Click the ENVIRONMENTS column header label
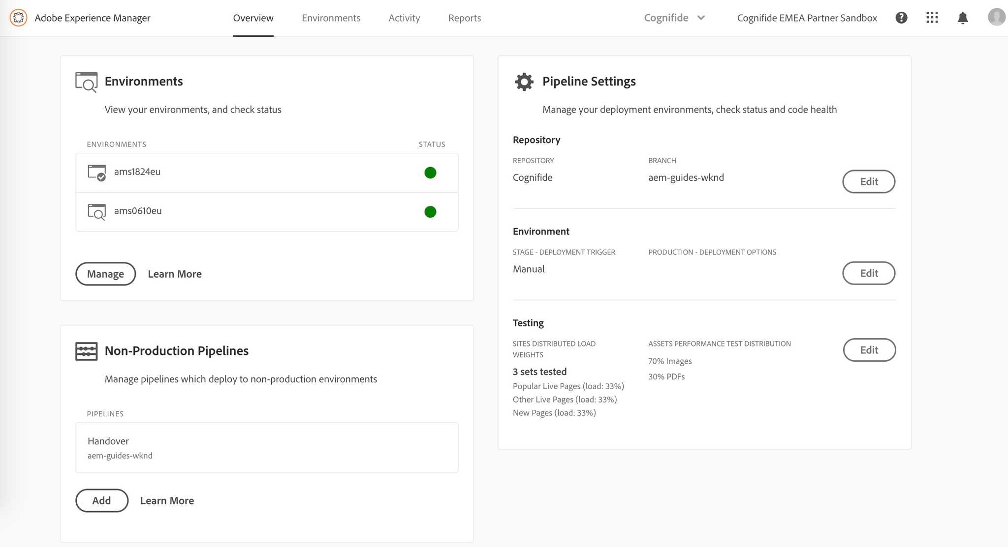This screenshot has width=1008, height=547. [x=117, y=144]
